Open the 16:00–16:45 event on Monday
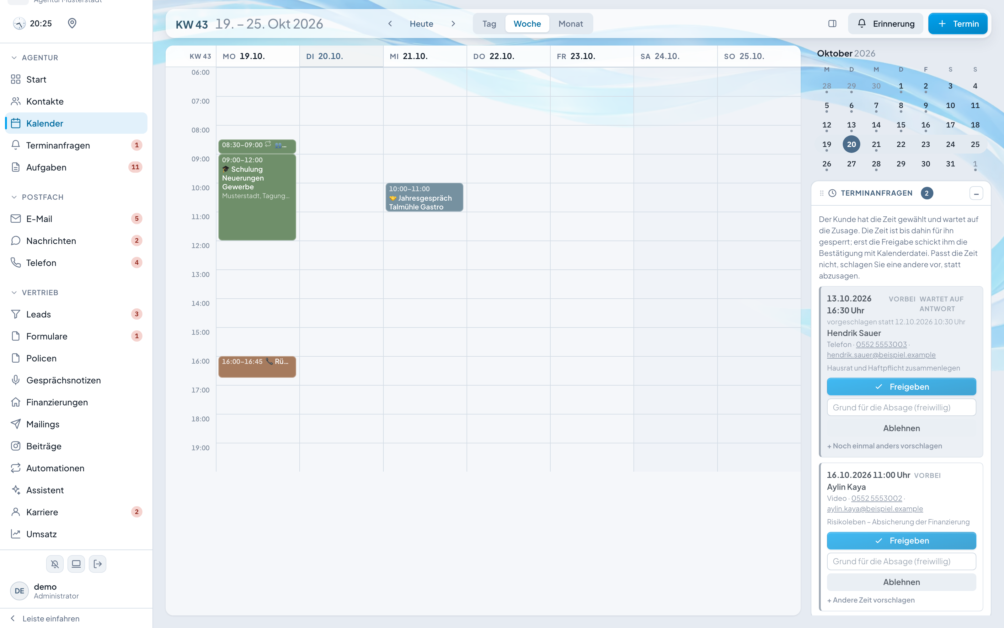The width and height of the screenshot is (1004, 628). coord(257,367)
